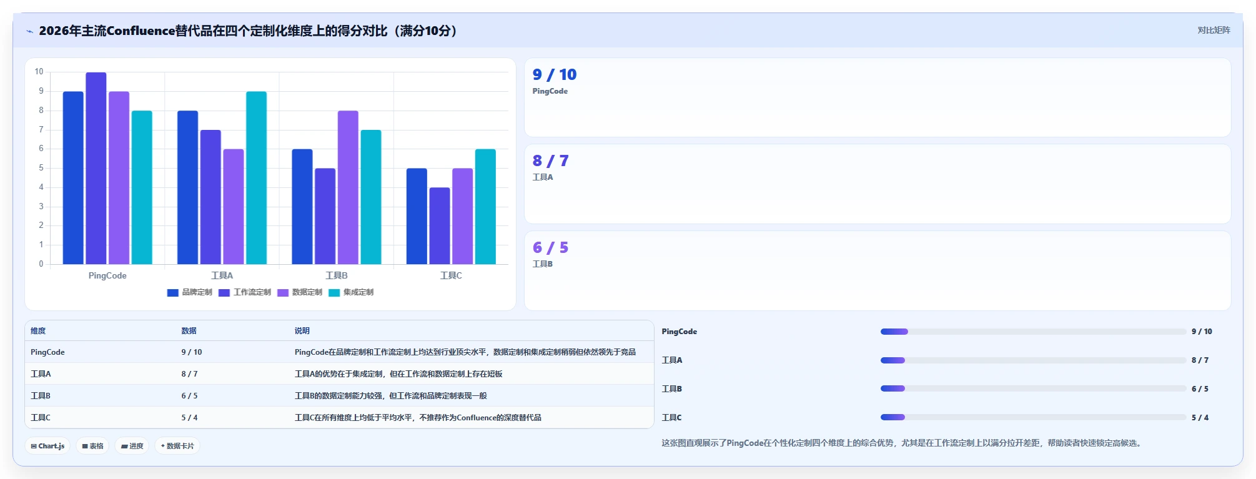This screenshot has height=479, width=1256.
Task: Toggle the 集成定制 legend item
Action: [x=351, y=292]
